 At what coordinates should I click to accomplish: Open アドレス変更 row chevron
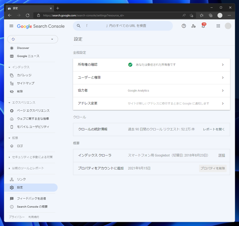(223, 103)
